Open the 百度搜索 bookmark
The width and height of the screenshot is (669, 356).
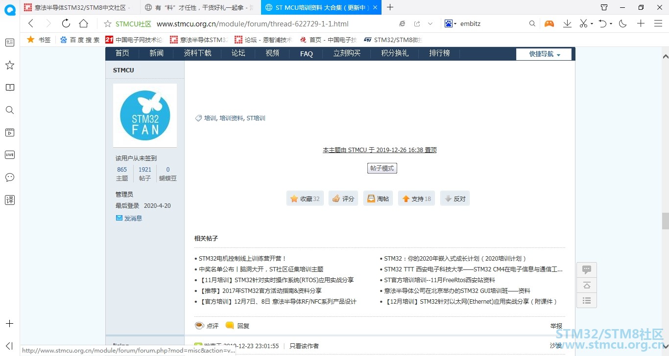[x=80, y=40]
